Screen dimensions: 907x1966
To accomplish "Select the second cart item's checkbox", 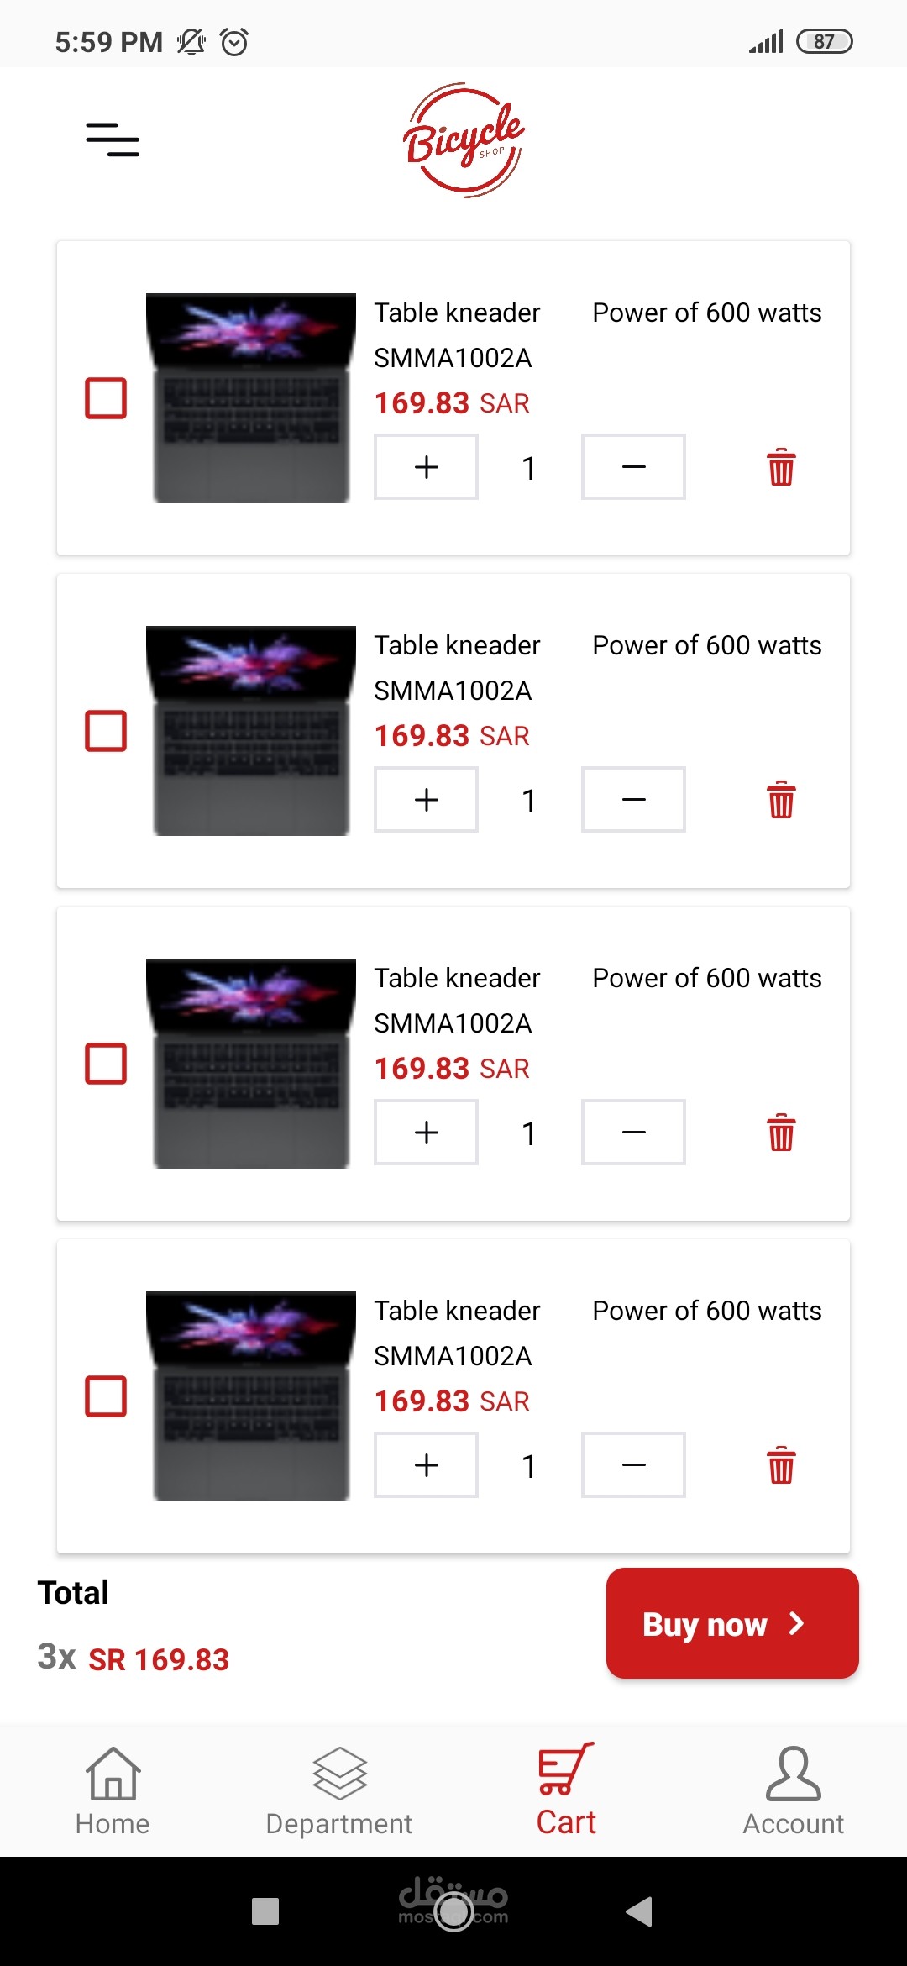I will click(106, 731).
